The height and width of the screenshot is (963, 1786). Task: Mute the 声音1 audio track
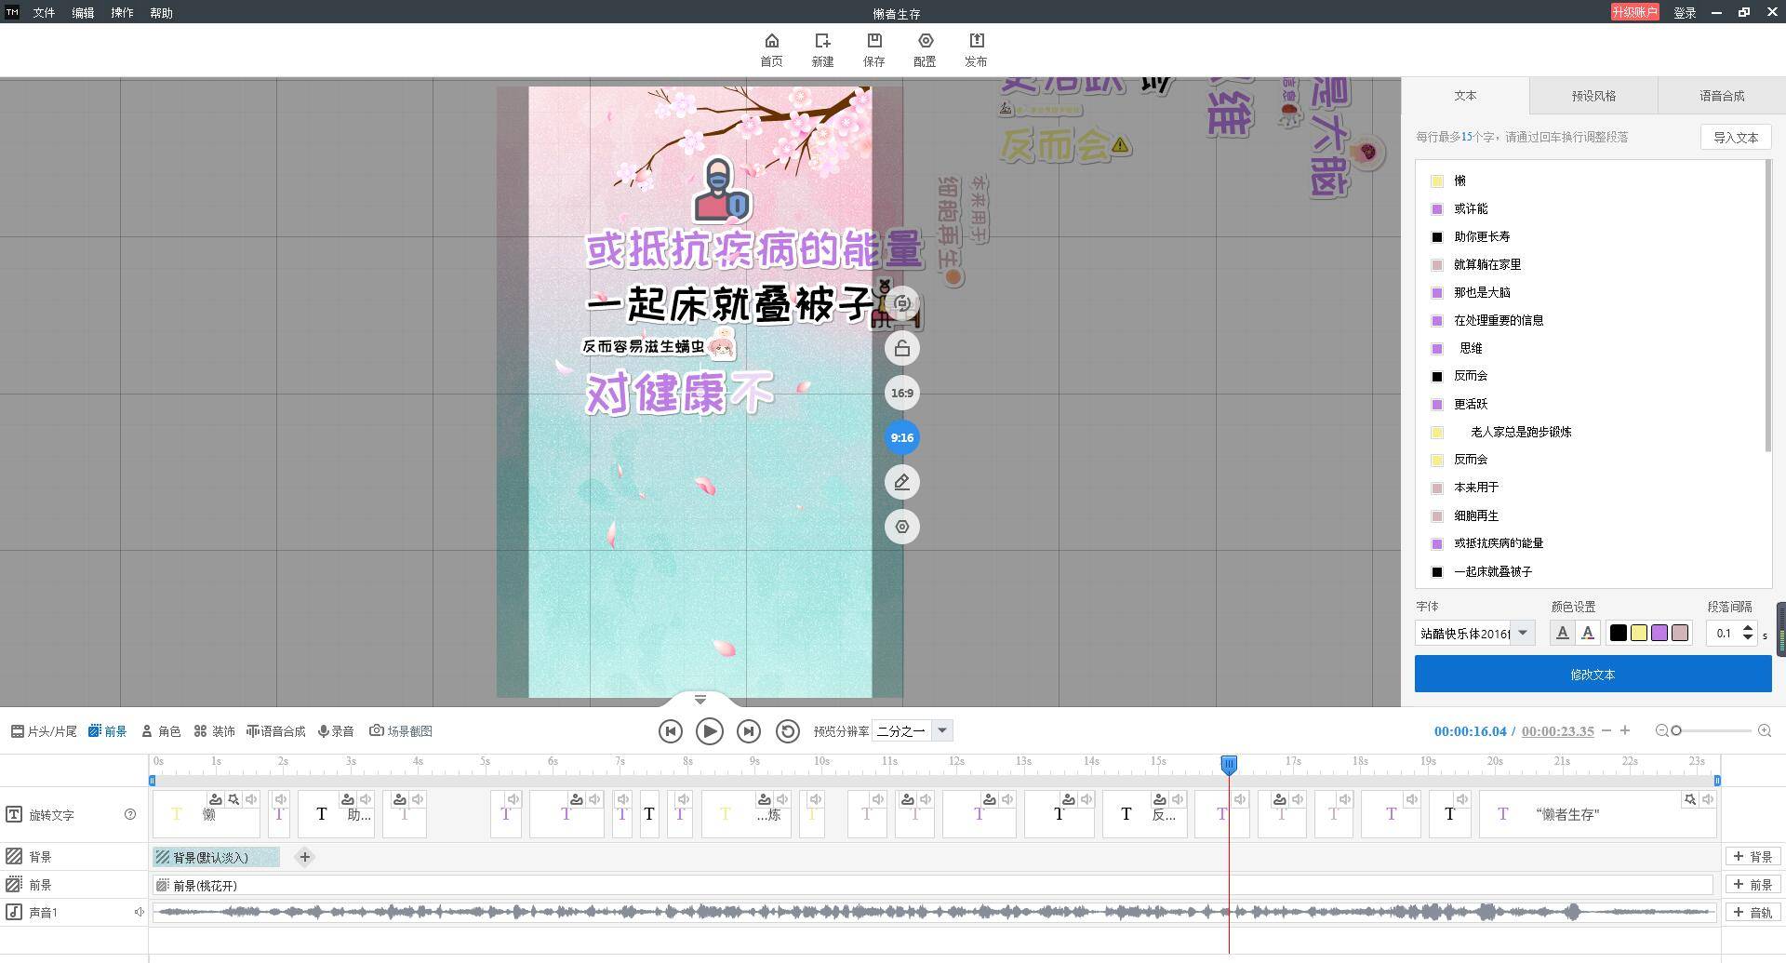click(x=139, y=912)
